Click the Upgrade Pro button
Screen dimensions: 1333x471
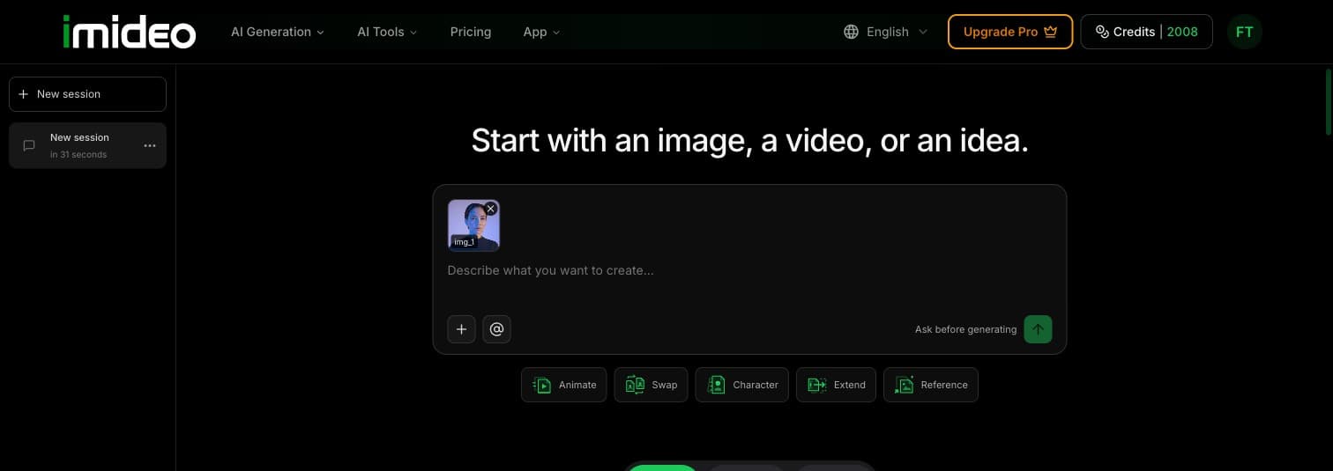[x=1010, y=32]
